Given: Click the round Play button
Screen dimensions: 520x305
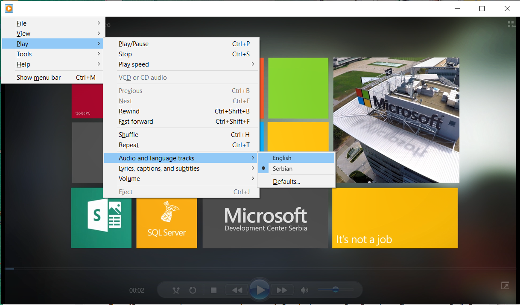Looking at the screenshot, I should point(260,290).
